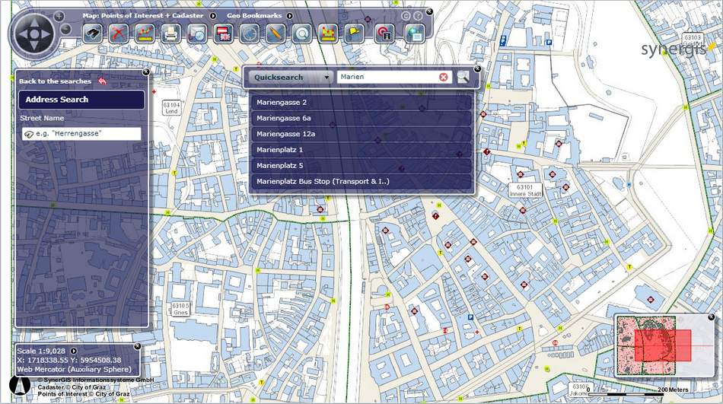Close the scale and coordinates panel
723x404 pixels.
[x=138, y=346]
